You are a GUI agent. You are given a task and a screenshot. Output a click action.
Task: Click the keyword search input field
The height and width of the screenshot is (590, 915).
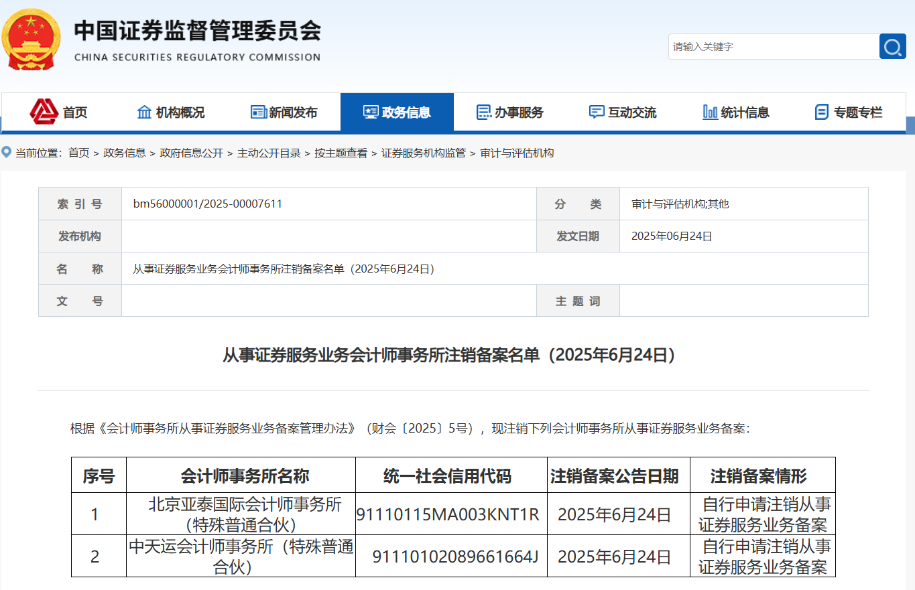pos(774,46)
